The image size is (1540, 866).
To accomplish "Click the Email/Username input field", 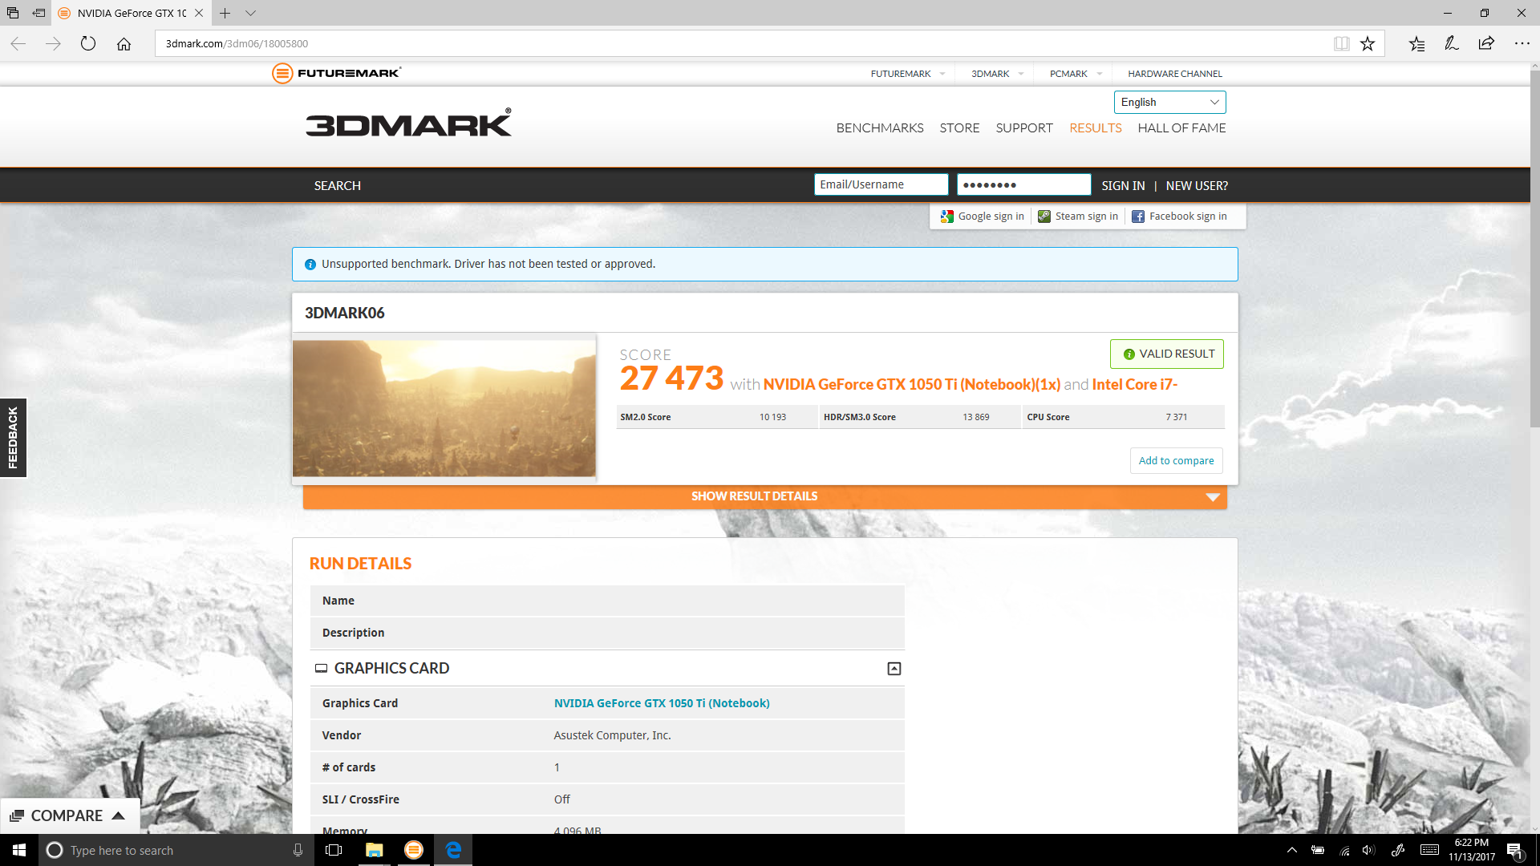I will pos(881,184).
